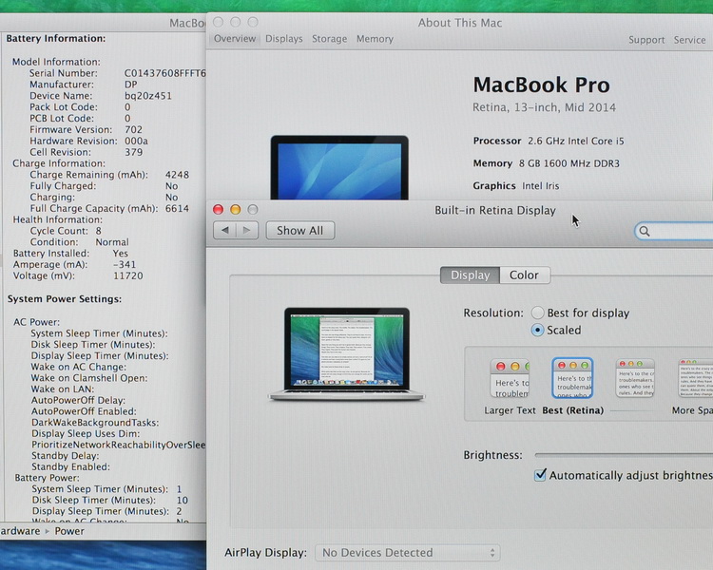Screen dimensions: 713x570
Task: Click the Condition value Normal
Action: click(112, 242)
